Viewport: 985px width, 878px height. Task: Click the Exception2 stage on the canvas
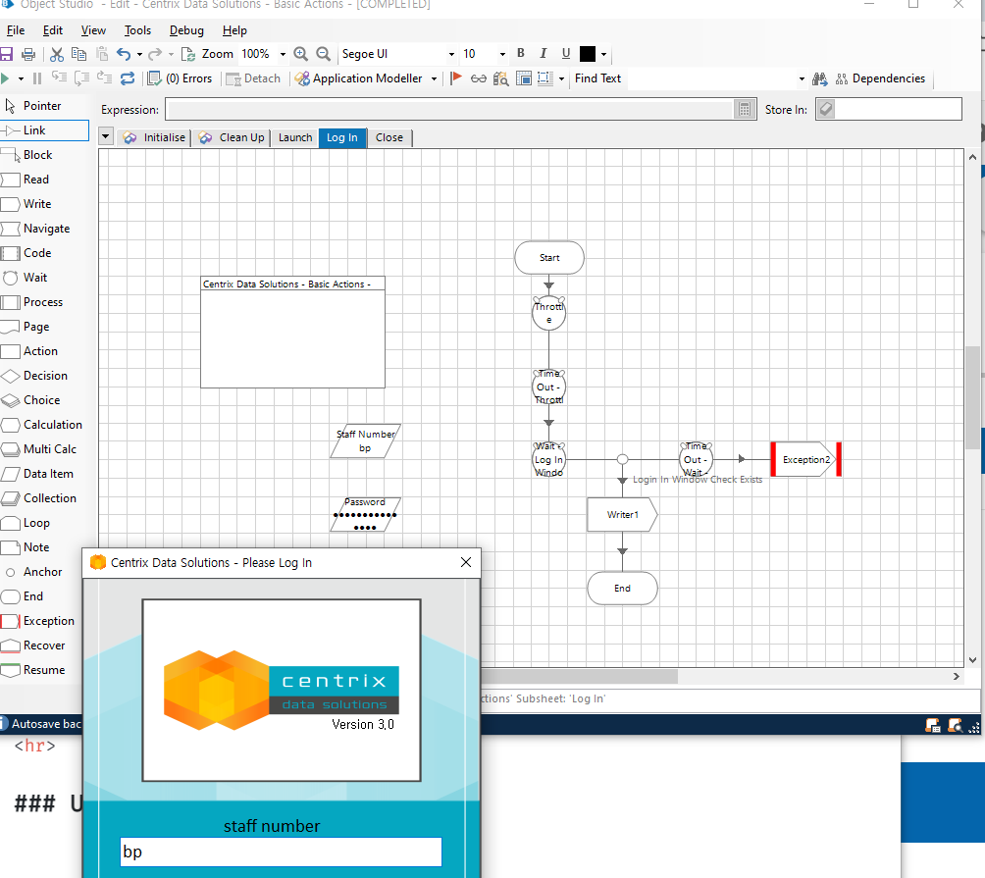pyautogui.click(x=806, y=460)
